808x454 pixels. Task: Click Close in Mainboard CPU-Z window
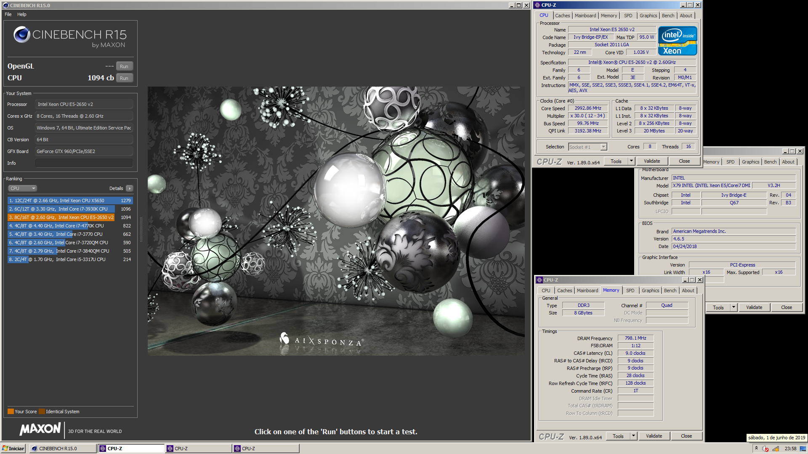coord(787,307)
